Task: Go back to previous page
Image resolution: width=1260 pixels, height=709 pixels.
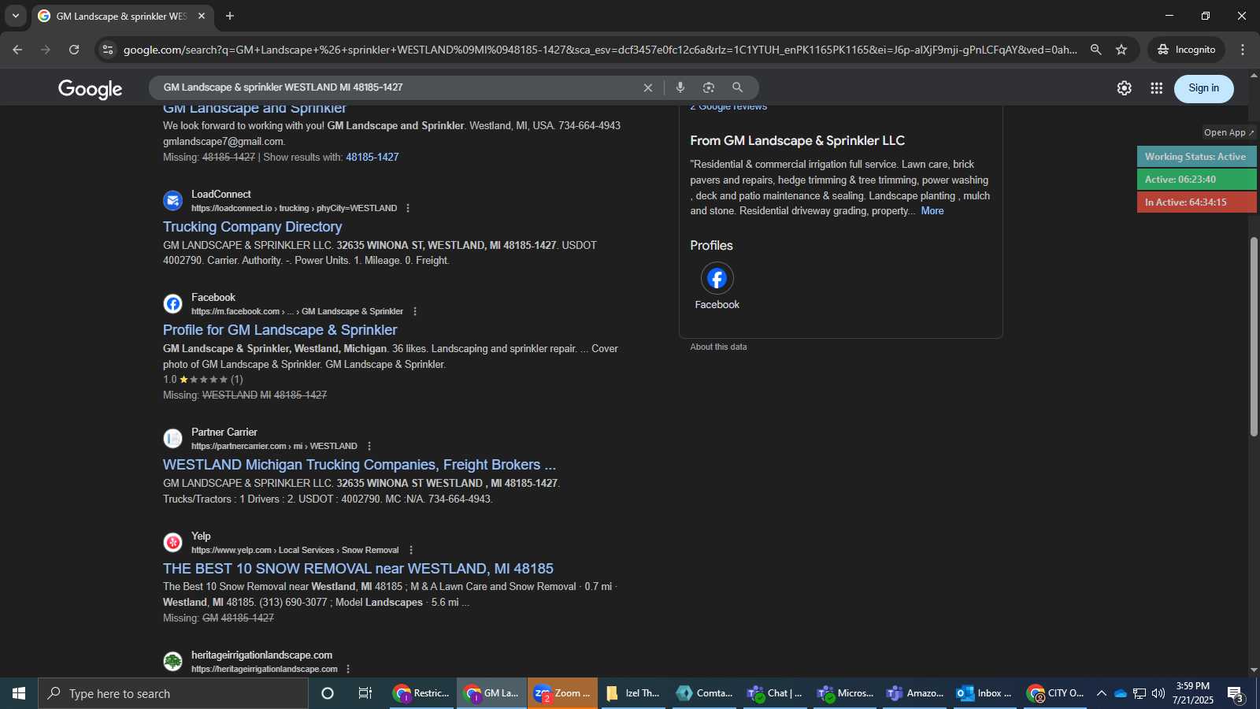Action: (x=17, y=50)
